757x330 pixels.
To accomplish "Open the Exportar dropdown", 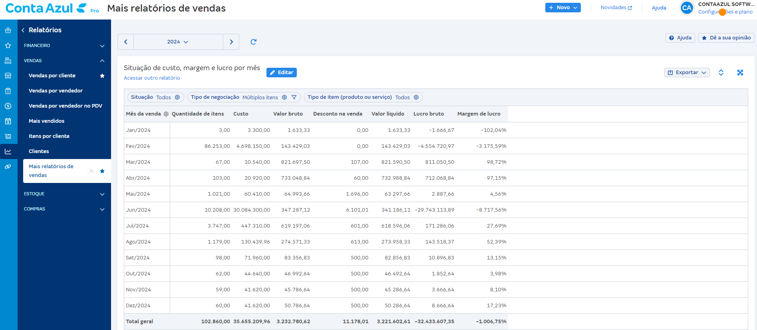I will point(687,73).
